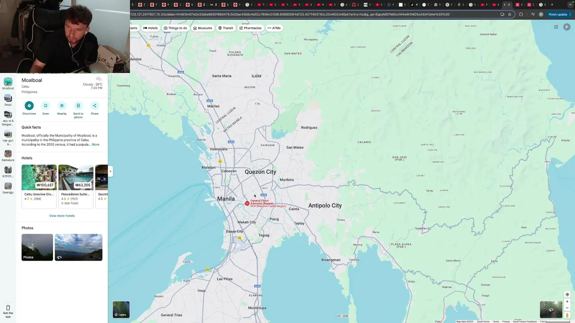Expand Quick facts with the More link
The width and height of the screenshot is (575, 323).
point(96,144)
